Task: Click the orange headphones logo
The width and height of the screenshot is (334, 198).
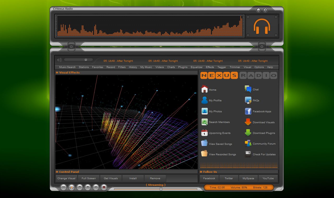Action: tap(262, 26)
